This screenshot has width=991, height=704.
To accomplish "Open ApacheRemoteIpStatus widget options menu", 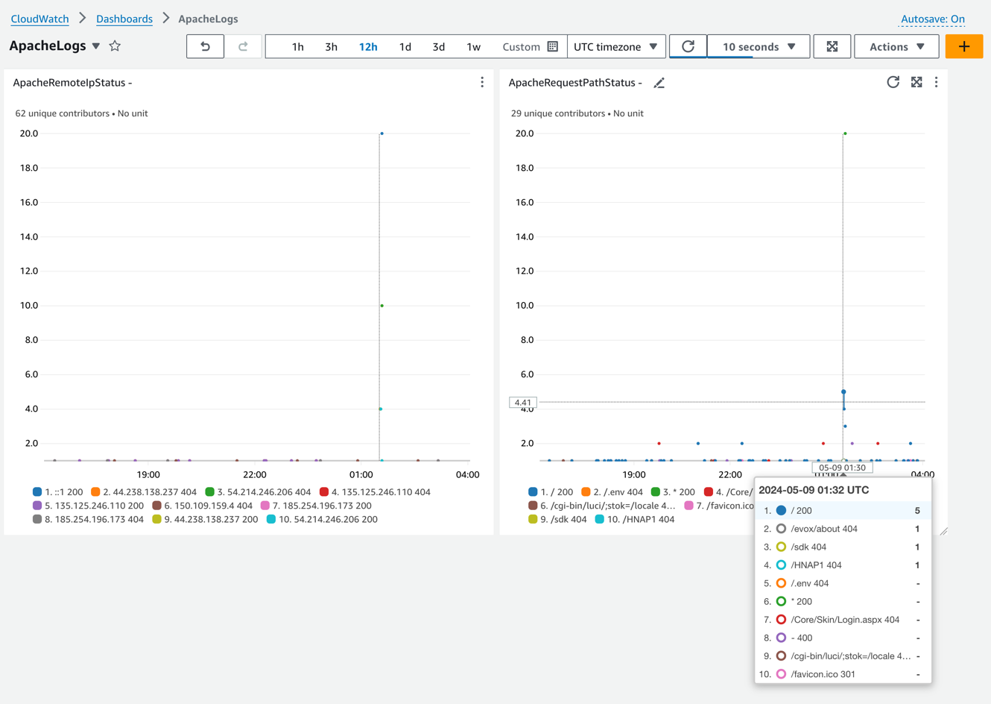I will pyautogui.click(x=482, y=82).
